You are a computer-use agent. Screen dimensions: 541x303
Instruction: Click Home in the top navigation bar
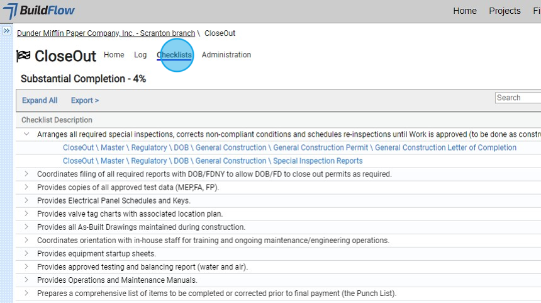click(465, 11)
